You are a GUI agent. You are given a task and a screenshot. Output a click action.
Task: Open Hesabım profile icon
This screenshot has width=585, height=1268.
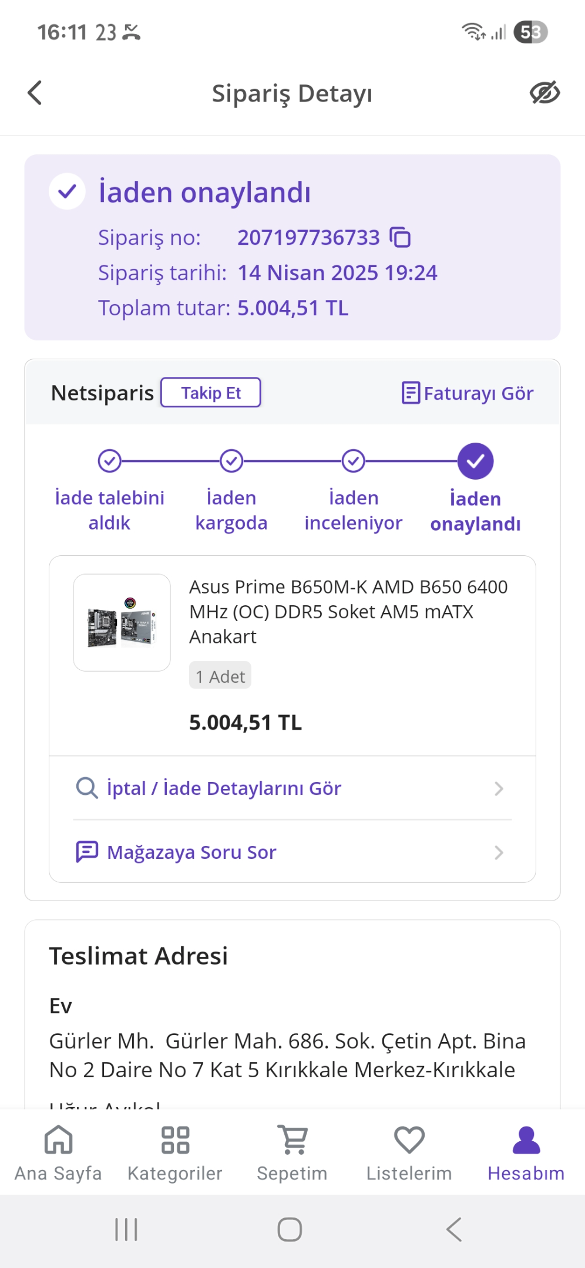[x=526, y=1140]
